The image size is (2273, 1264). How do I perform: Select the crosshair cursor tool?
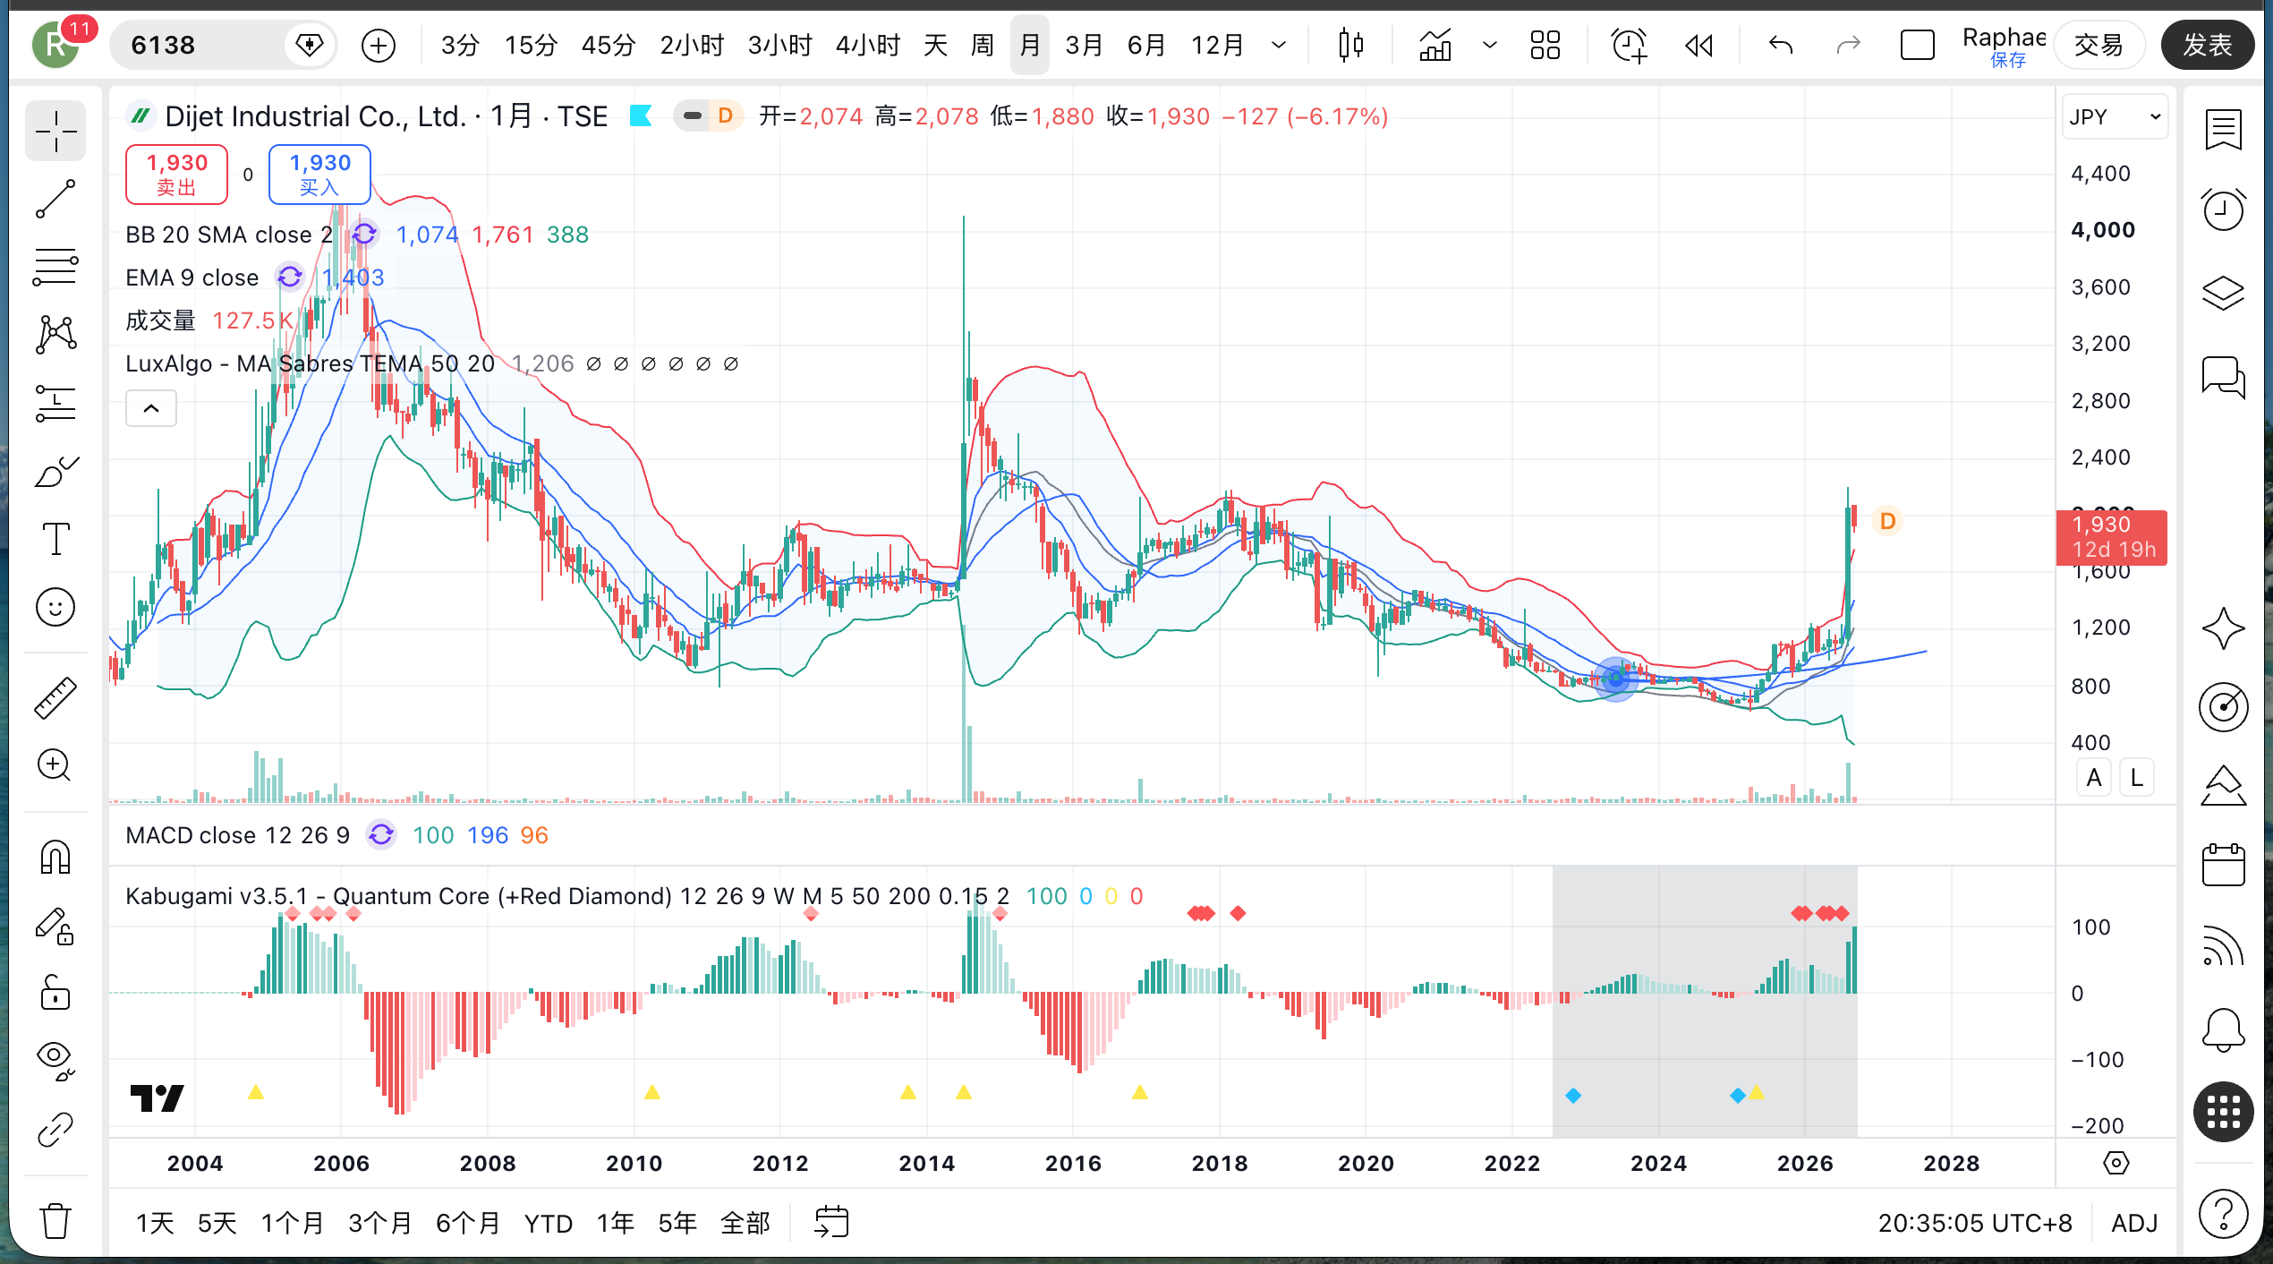coord(55,132)
